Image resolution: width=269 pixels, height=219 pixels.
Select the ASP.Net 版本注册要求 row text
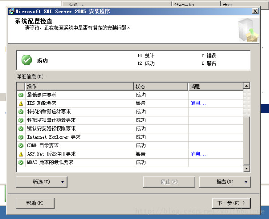pyautogui.click(x=51, y=154)
